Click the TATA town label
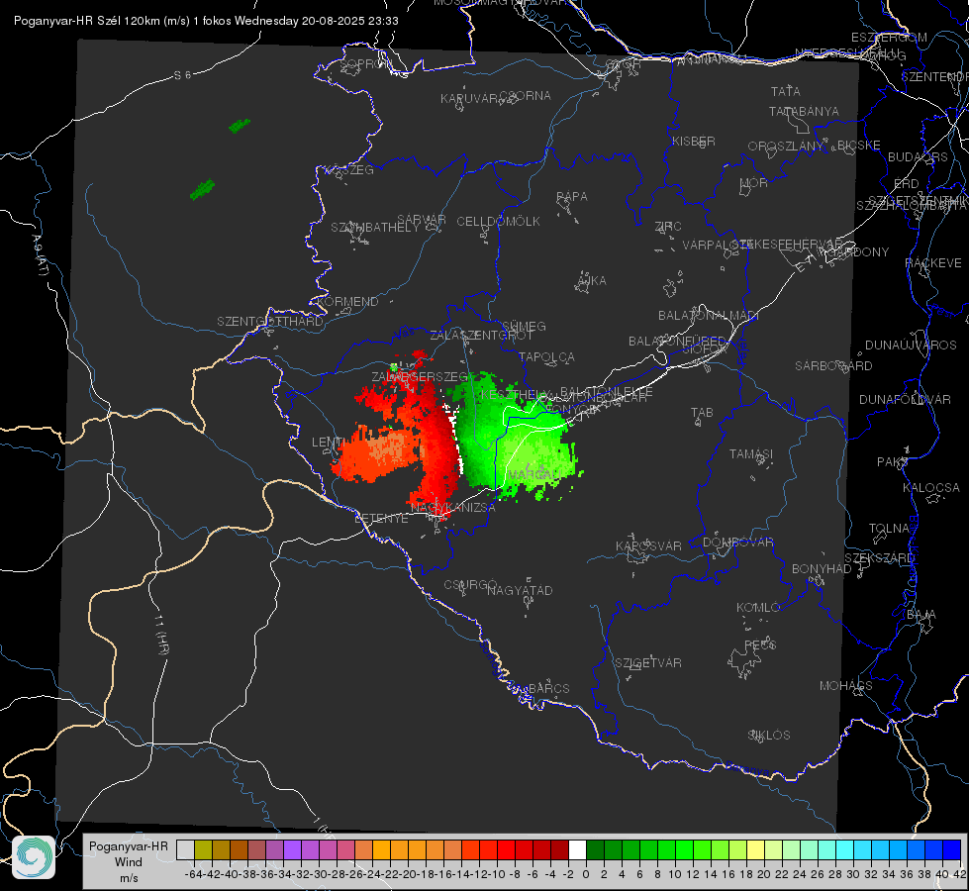 point(786,91)
